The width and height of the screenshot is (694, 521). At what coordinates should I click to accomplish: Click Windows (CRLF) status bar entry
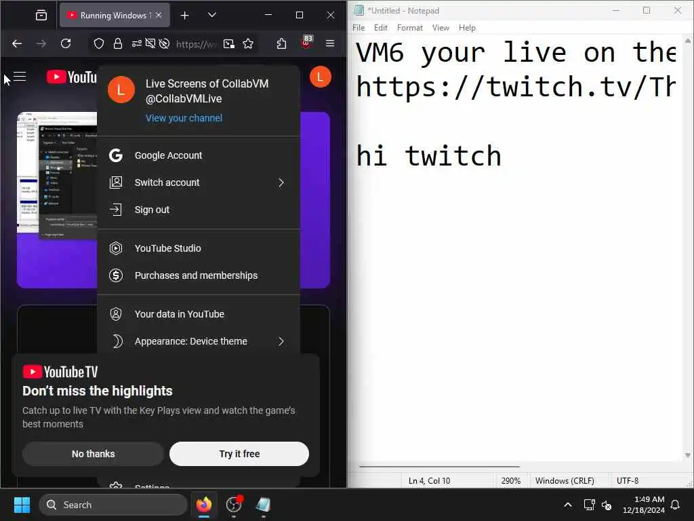(565, 481)
